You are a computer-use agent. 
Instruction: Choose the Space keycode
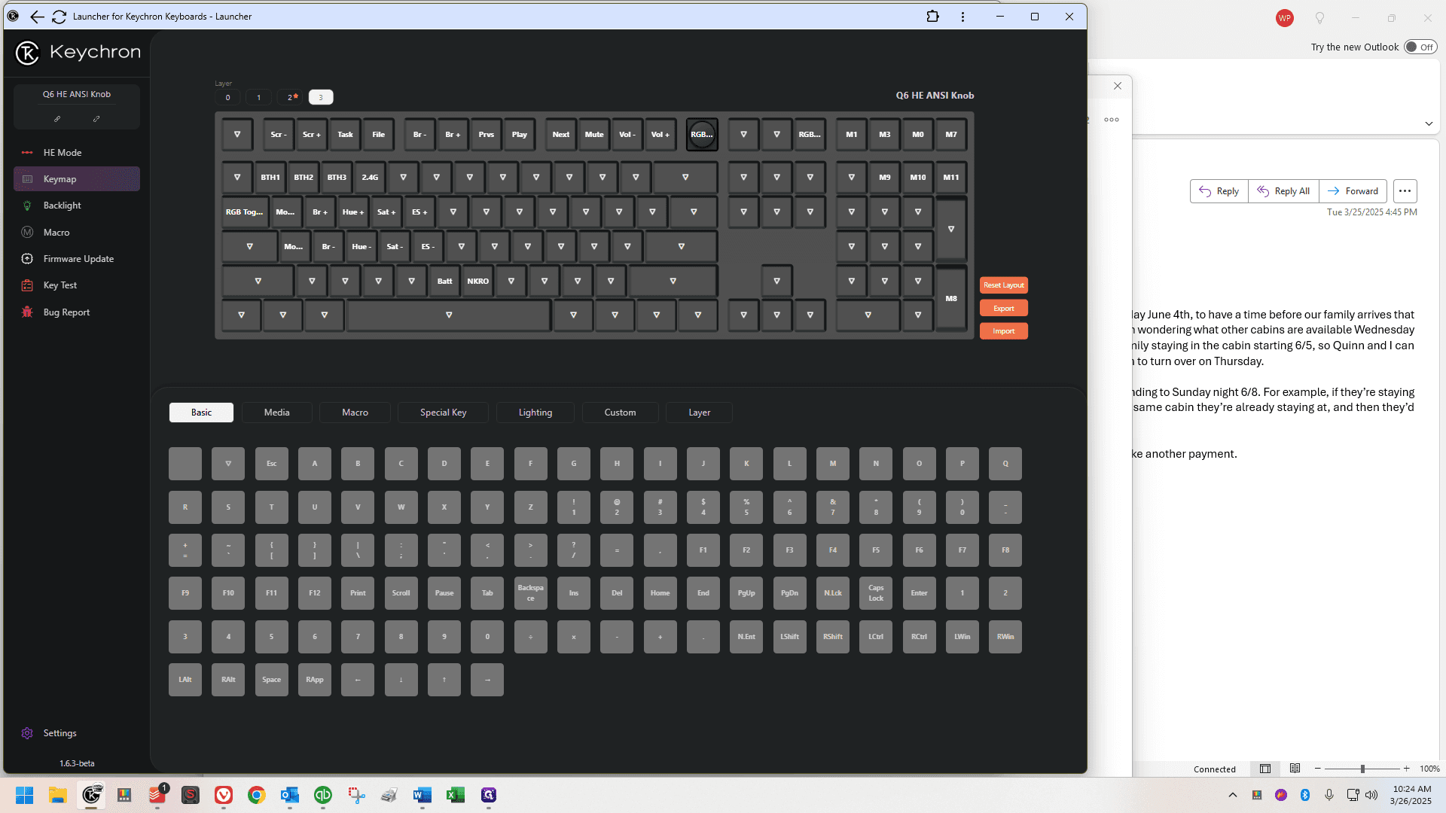coord(272,680)
